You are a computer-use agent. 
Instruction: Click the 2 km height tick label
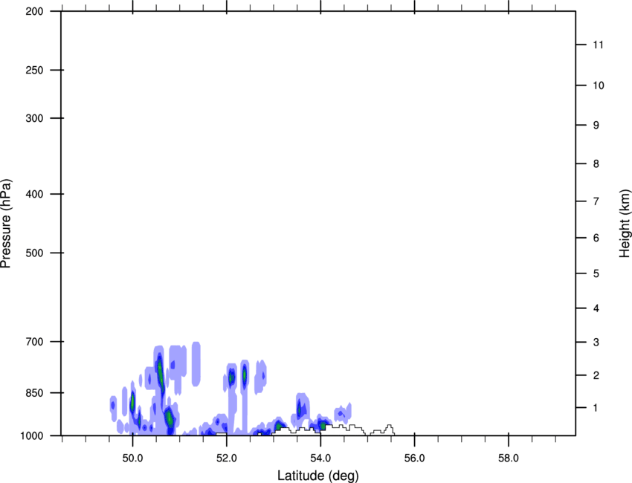point(596,375)
